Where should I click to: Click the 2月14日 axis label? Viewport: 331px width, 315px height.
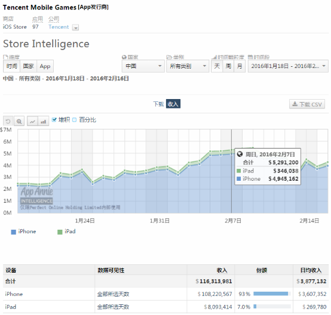(309, 221)
